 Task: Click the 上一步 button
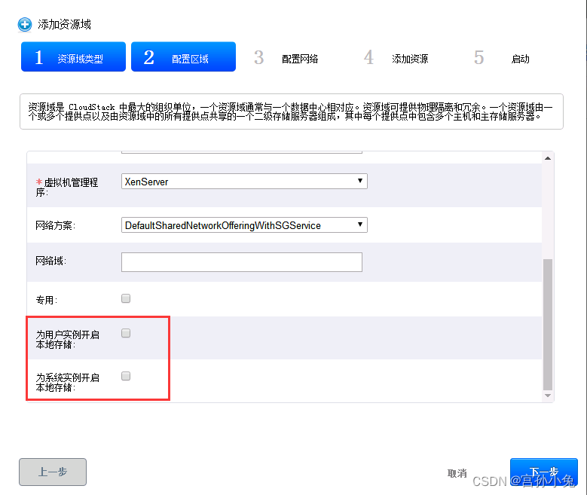[53, 472]
